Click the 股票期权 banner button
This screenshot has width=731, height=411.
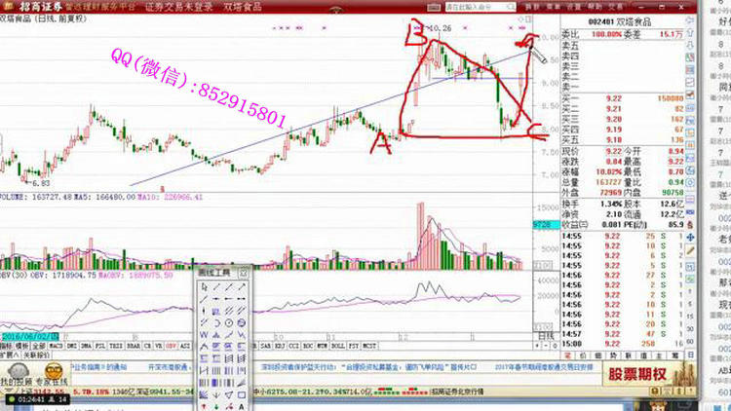(636, 372)
